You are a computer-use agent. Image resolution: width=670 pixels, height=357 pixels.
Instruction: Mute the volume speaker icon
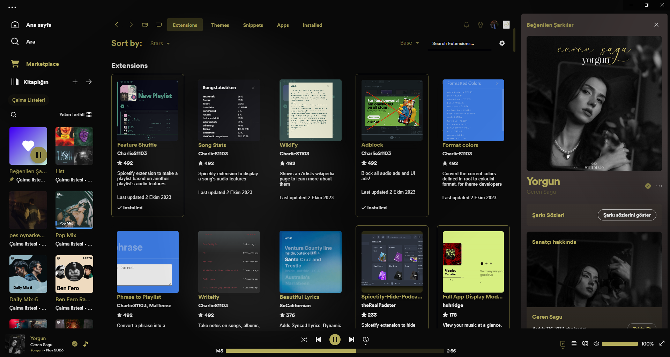[x=596, y=344]
